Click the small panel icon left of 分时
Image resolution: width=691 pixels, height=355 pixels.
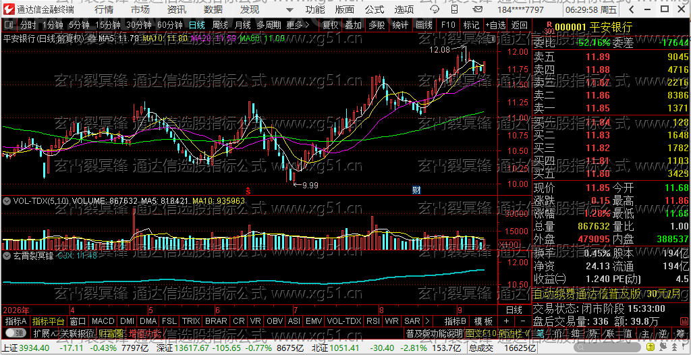pyautogui.click(x=9, y=26)
